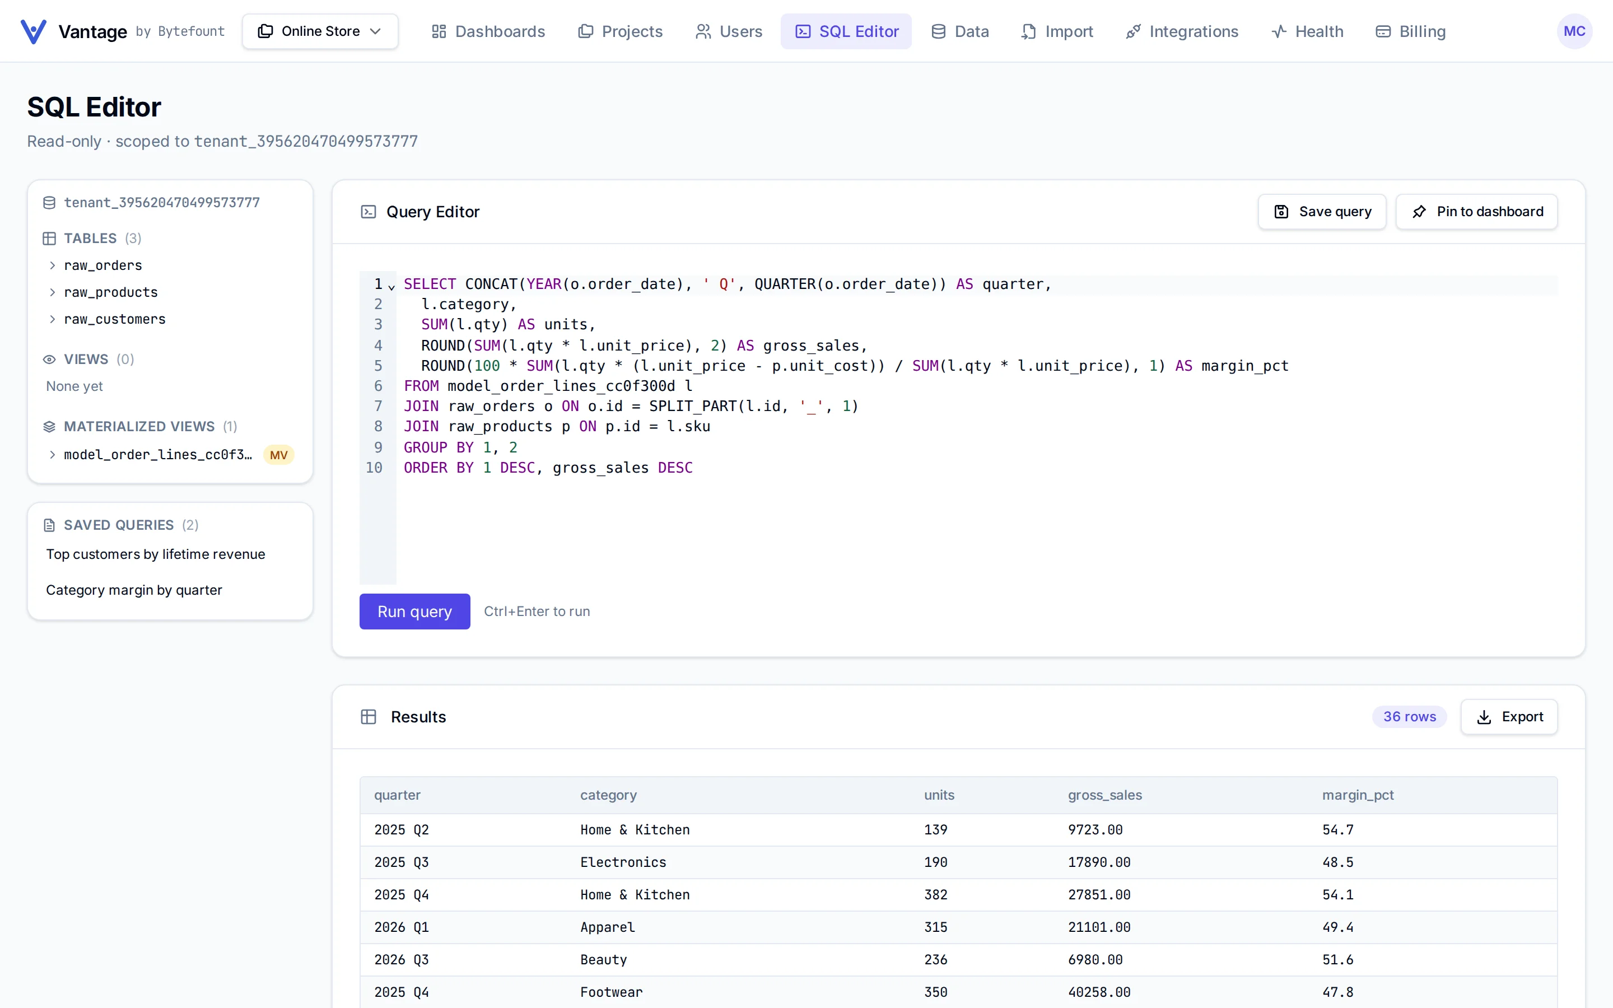Open the Integrations tab
This screenshot has height=1008, width=1613.
pyautogui.click(x=1181, y=31)
